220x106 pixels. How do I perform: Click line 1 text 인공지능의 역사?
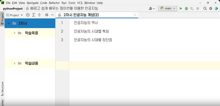click(86, 23)
